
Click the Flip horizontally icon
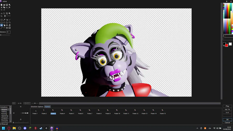[2, 13]
